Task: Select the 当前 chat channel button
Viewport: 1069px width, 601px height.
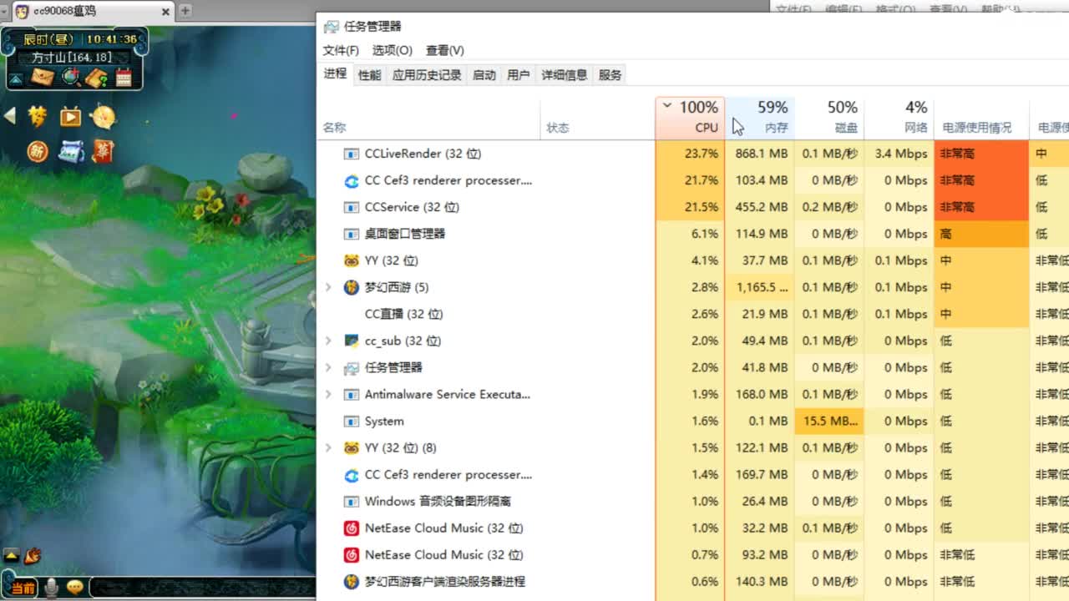Action: pyautogui.click(x=23, y=588)
